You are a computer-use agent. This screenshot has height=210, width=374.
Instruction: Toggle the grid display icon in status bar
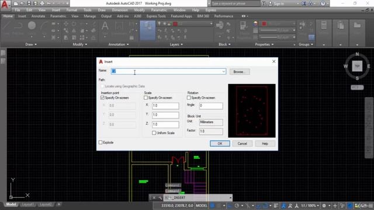(x=212, y=205)
